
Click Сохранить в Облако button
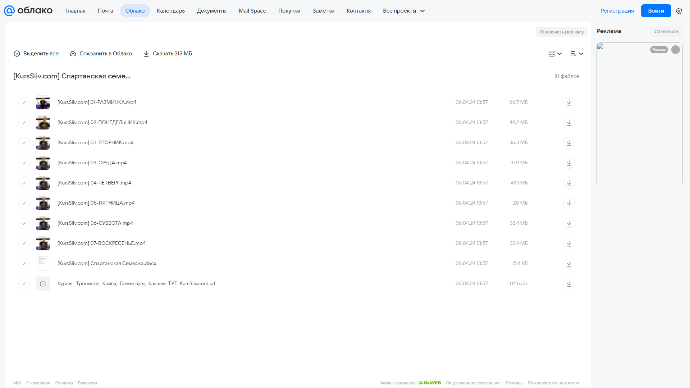pyautogui.click(x=101, y=54)
